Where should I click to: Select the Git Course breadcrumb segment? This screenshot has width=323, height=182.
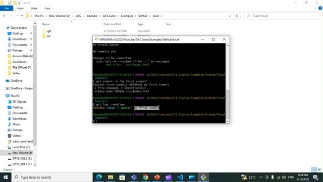click(109, 16)
